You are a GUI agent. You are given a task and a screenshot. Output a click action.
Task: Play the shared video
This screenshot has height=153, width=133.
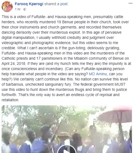tap(67, 149)
